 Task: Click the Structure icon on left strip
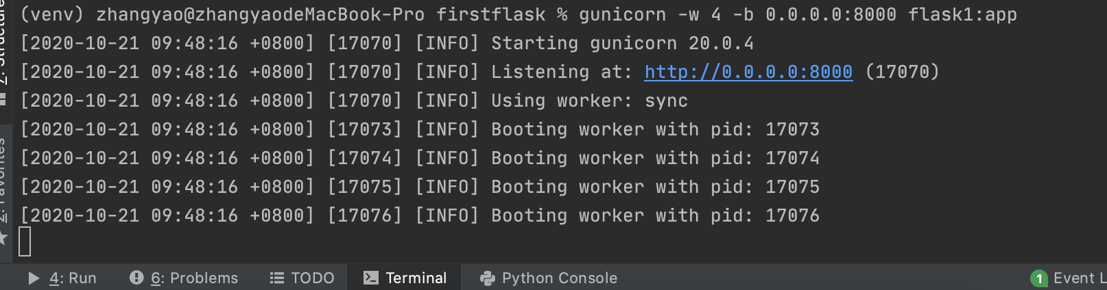point(3,99)
